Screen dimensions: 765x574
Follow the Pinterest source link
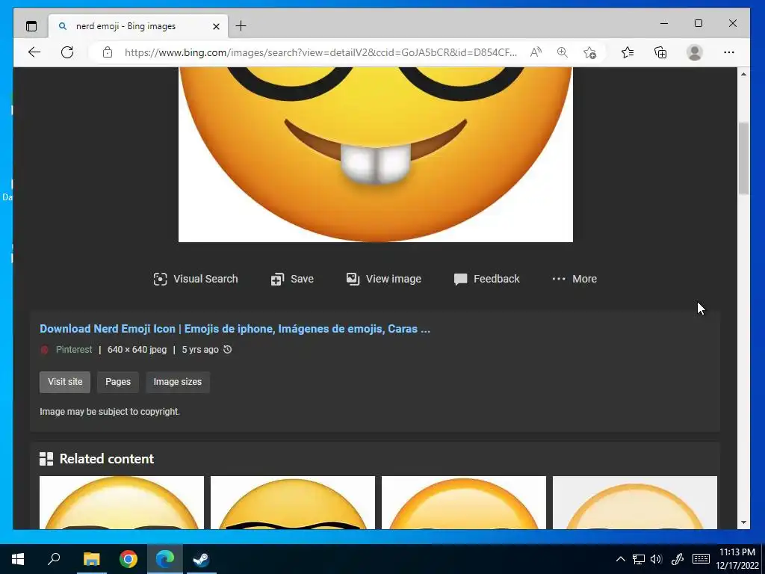point(74,350)
